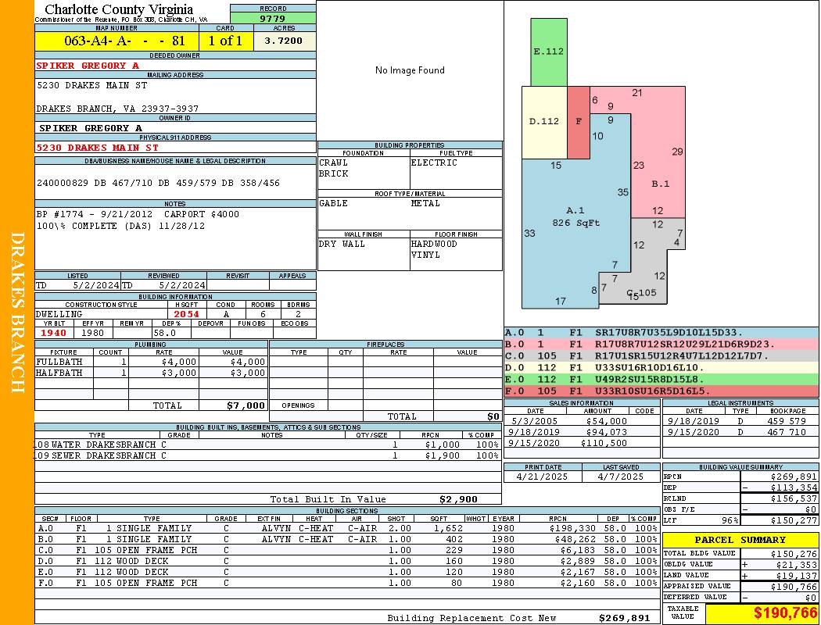Click green E.112 deck section in sketch
This screenshot has width=821, height=625.
(x=549, y=52)
